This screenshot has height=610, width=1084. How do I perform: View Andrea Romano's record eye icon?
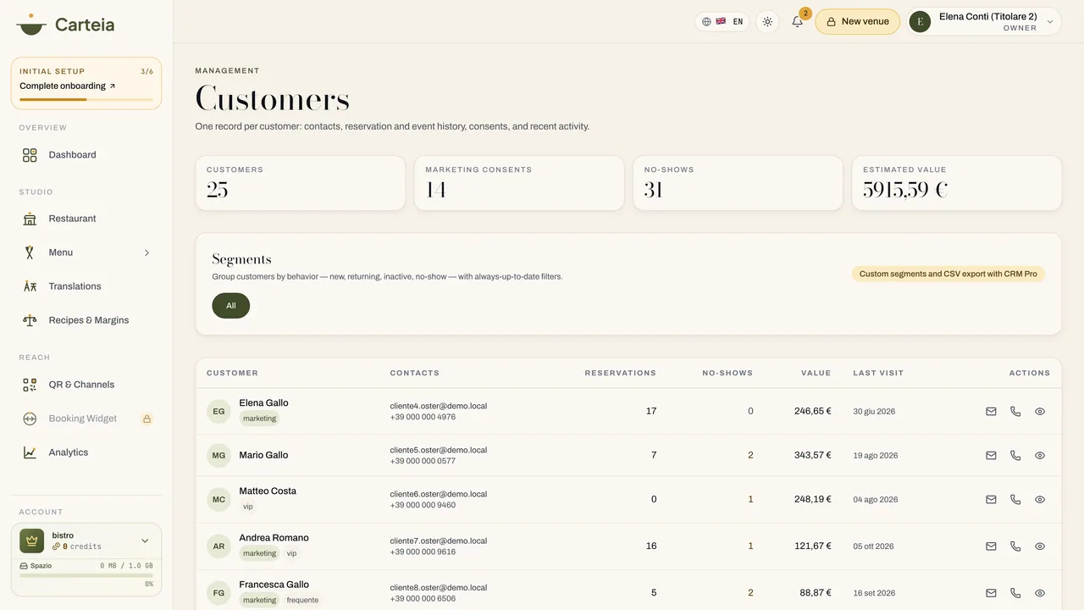pos(1040,546)
